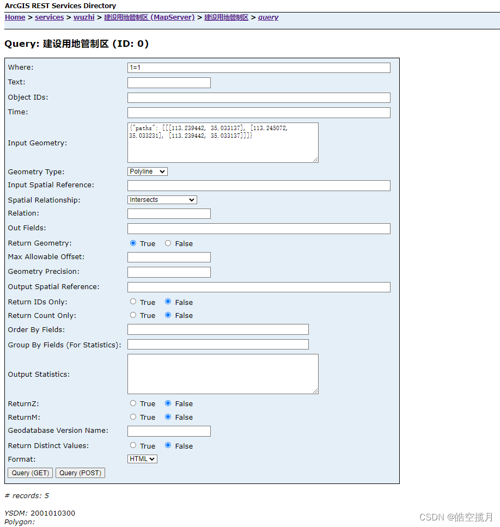Submit with the Query (GET) button

coord(31,473)
